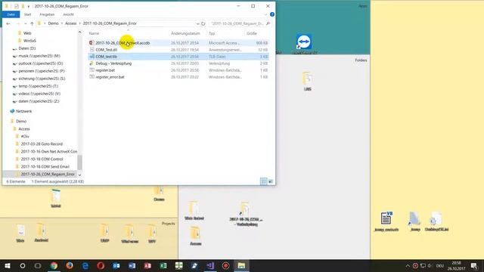The width and height of the screenshot is (484, 272).
Task: Click the red record taskbar icon
Action: [225, 265]
